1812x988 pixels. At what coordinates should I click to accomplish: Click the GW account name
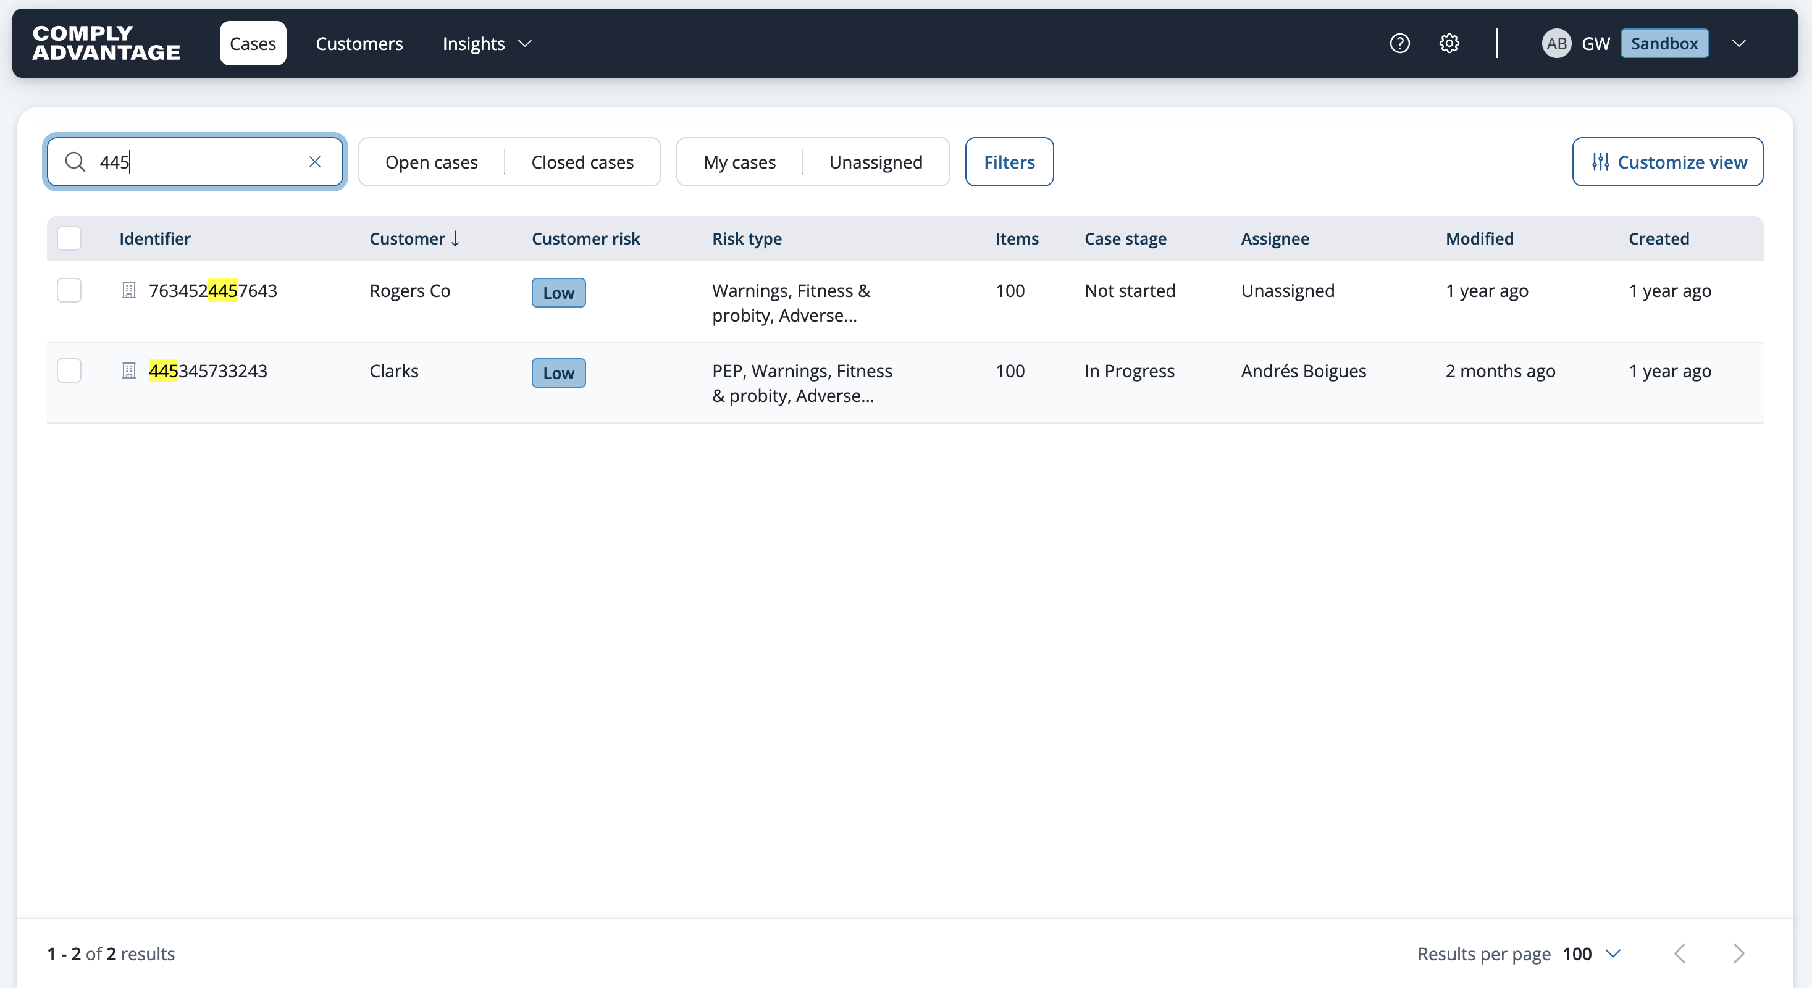click(x=1595, y=44)
